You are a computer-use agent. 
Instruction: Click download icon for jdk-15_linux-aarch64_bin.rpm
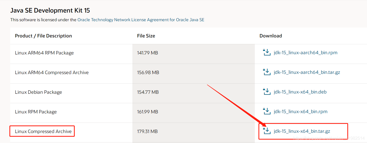(267, 52)
